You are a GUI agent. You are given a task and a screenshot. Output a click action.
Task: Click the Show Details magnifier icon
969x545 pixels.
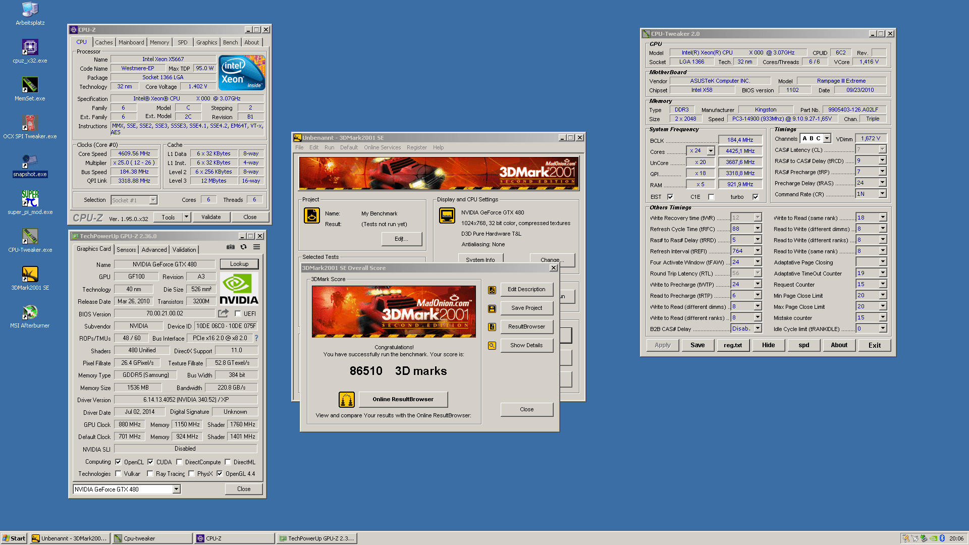[492, 346]
